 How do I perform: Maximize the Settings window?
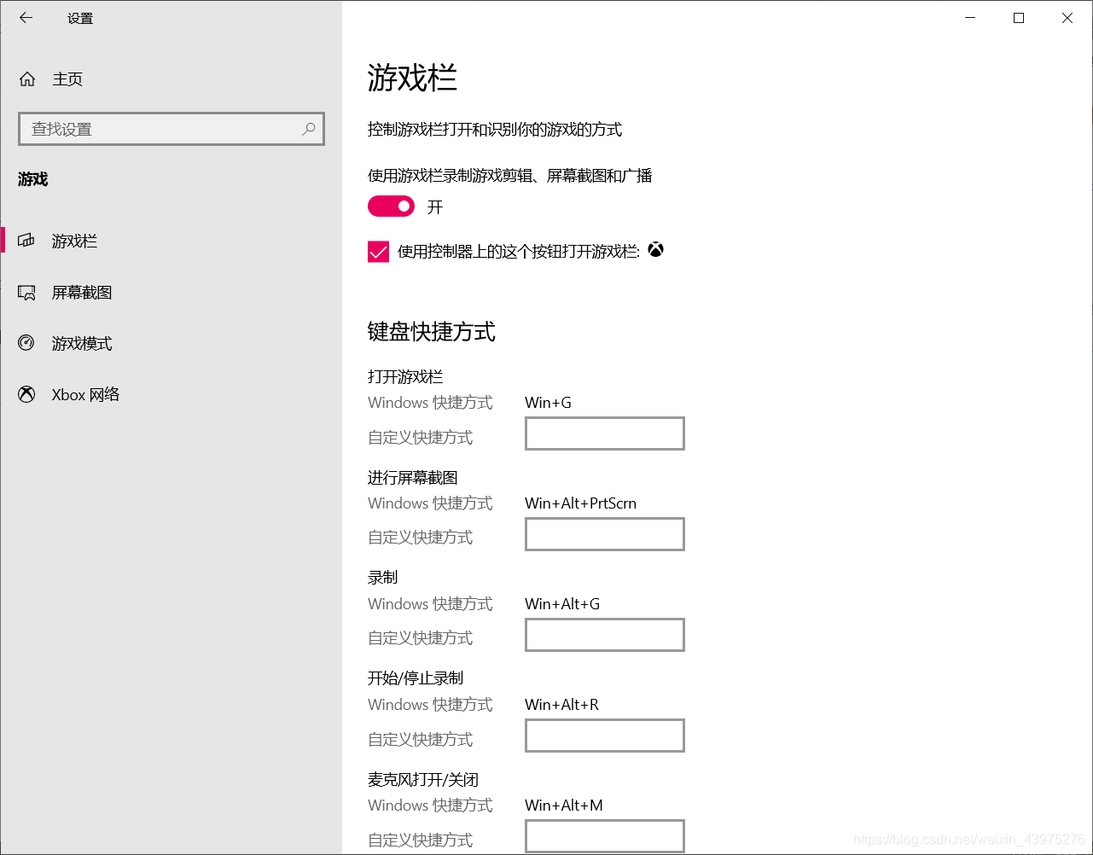1019,17
